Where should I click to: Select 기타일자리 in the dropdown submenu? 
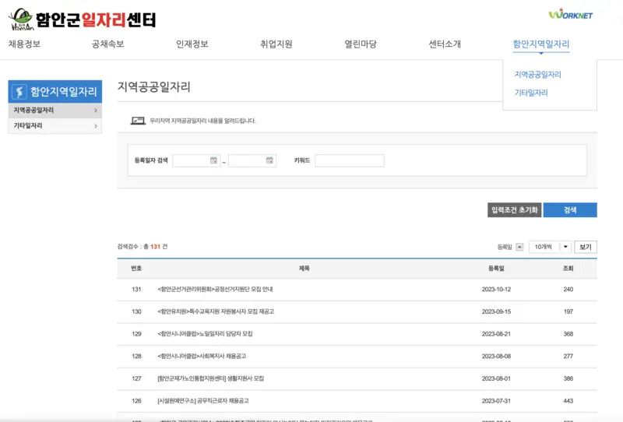tap(531, 93)
